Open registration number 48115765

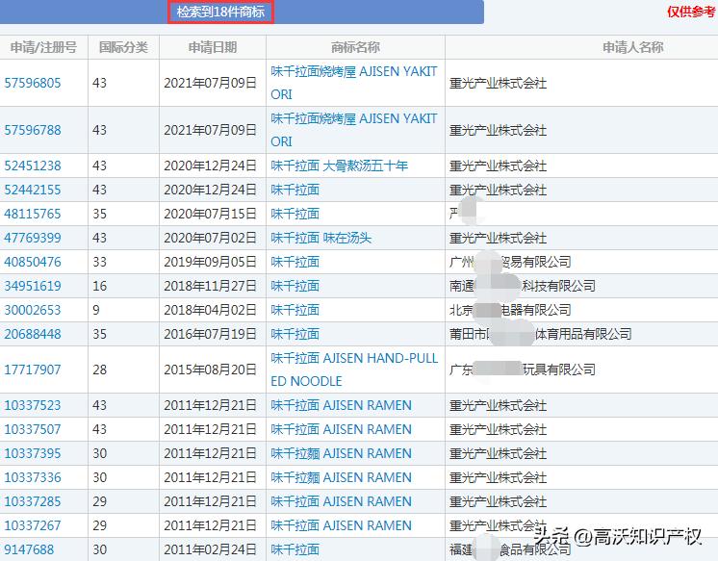coord(33,214)
